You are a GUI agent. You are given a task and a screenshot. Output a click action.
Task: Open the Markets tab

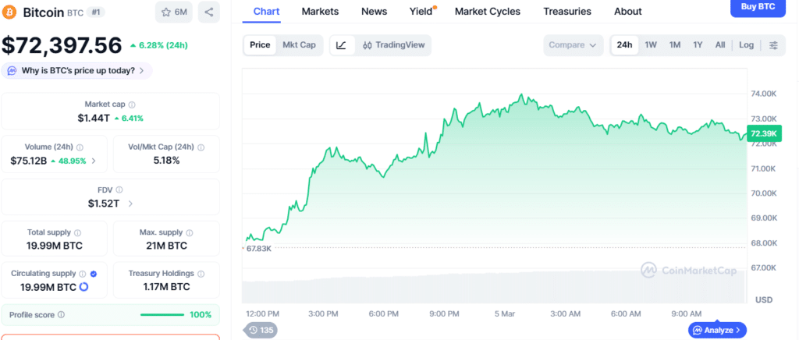coord(320,11)
